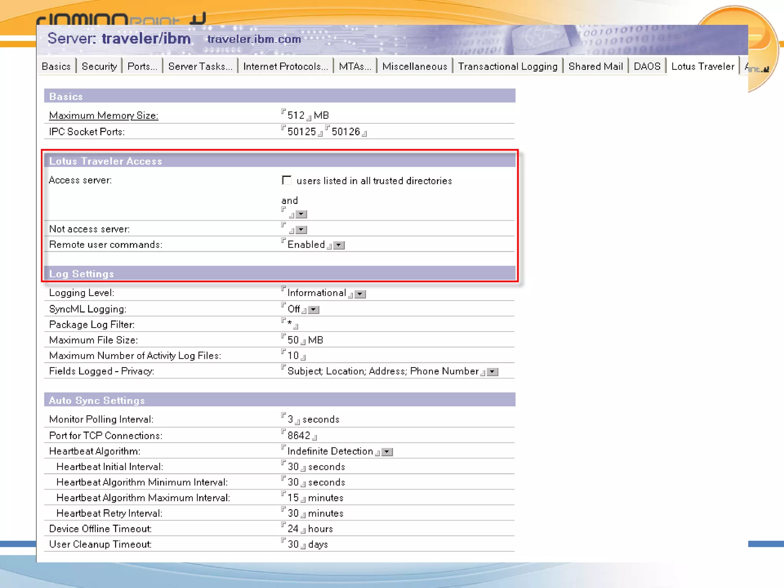The width and height of the screenshot is (784, 588).
Task: Go to the Shared Mail tab
Action: click(595, 67)
